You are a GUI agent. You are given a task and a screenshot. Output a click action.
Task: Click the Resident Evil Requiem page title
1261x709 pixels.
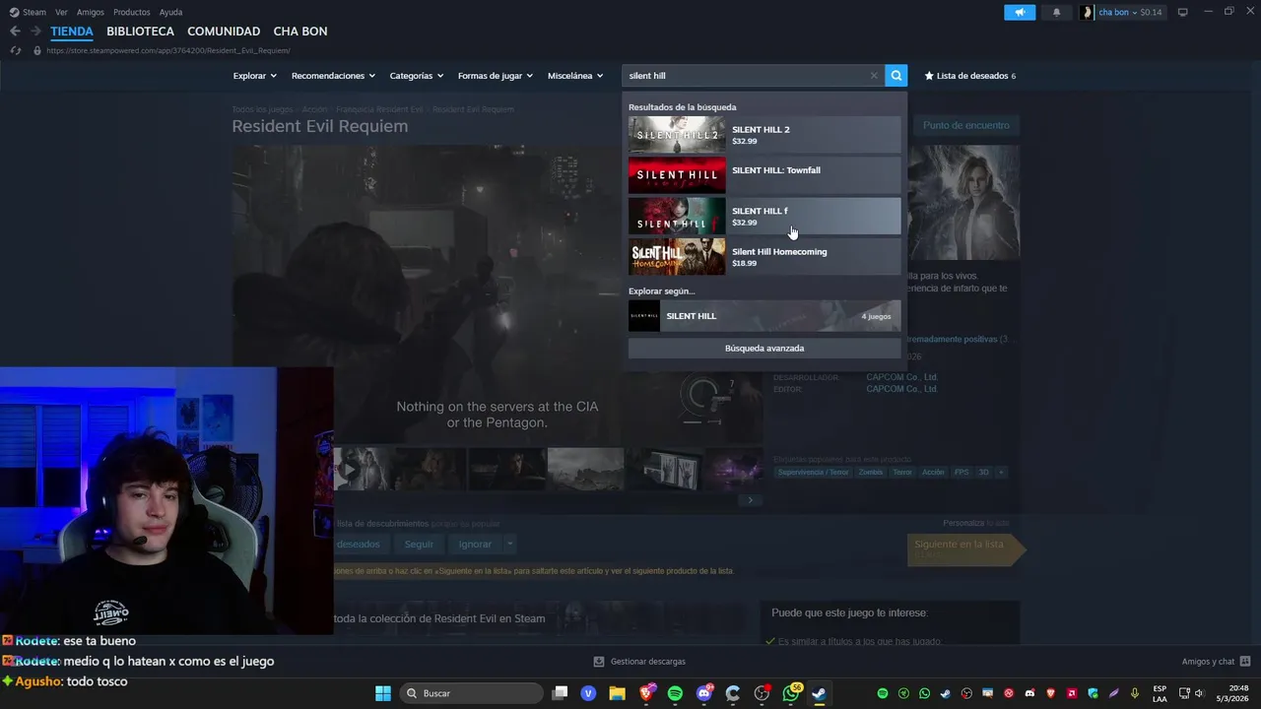[320, 126]
